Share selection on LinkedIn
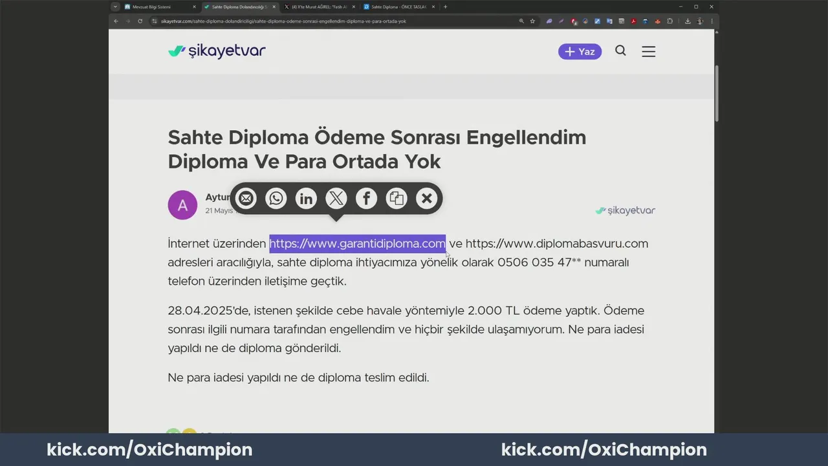 (306, 199)
